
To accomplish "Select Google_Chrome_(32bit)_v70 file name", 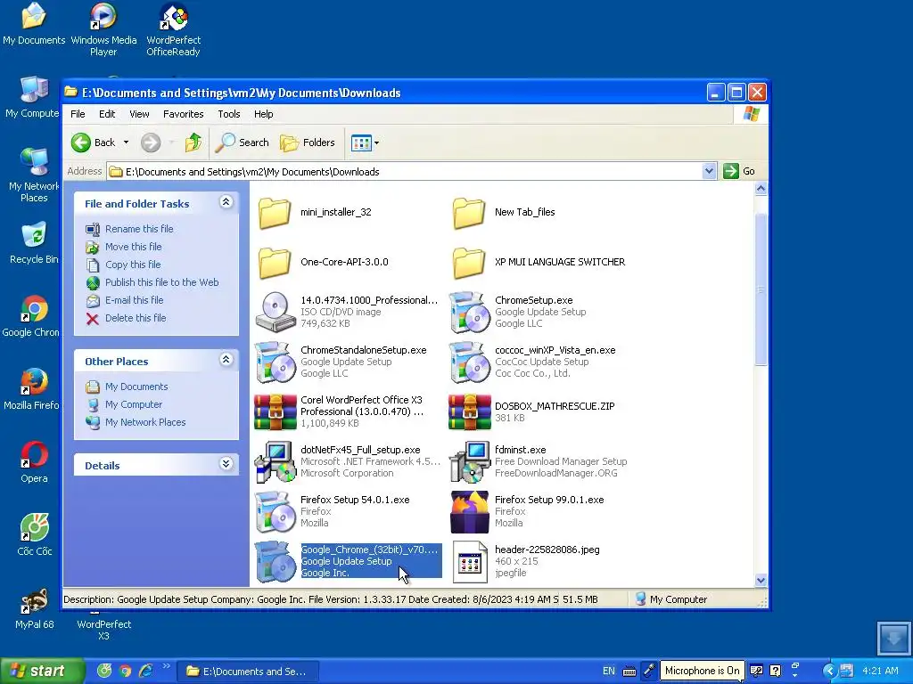I will coord(368,550).
